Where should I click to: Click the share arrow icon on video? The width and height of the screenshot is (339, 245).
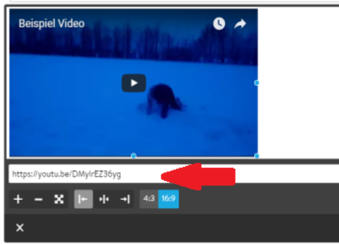240,24
